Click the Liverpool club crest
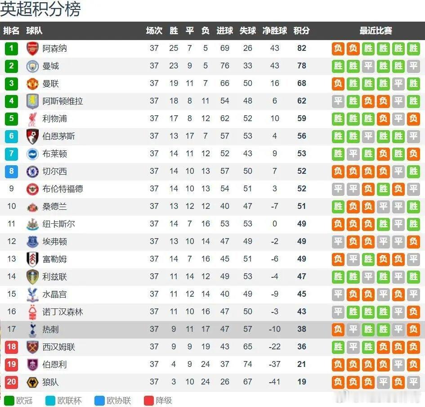Viewport: 425px width, 407px height. (32, 119)
